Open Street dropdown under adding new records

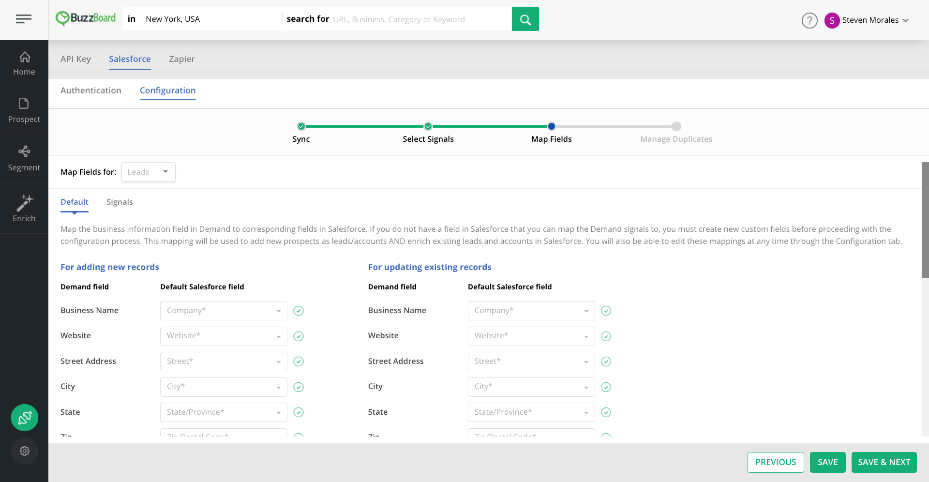[x=224, y=361]
